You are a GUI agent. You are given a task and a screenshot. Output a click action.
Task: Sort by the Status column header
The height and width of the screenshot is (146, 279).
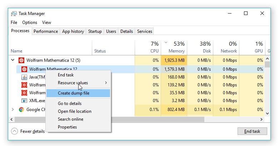(x=113, y=48)
